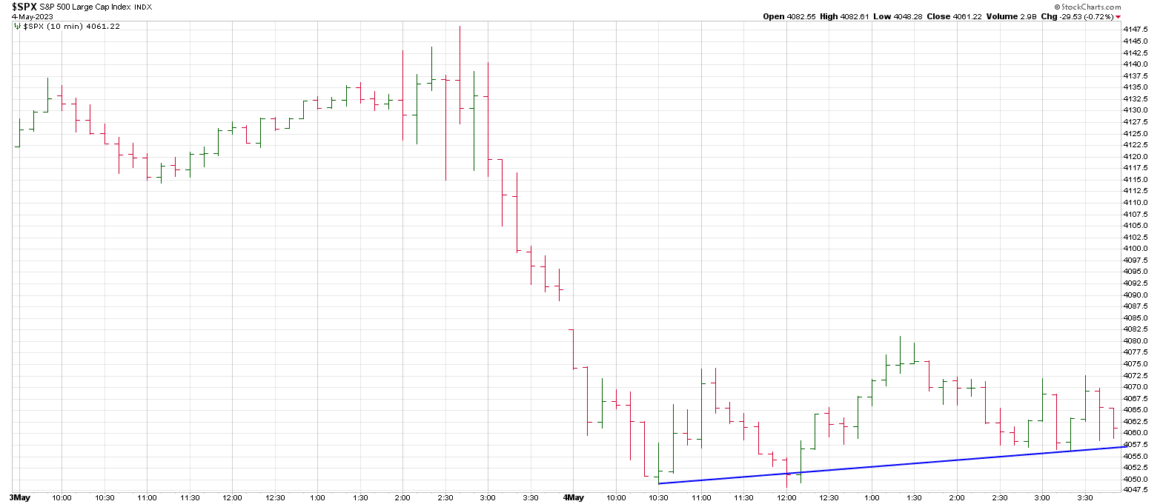The height and width of the screenshot is (504, 1160).
Task: Click the 4047.5 label on the price axis
Action: pyautogui.click(x=1136, y=490)
